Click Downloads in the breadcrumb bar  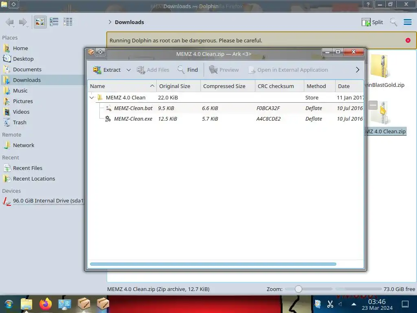[129, 22]
